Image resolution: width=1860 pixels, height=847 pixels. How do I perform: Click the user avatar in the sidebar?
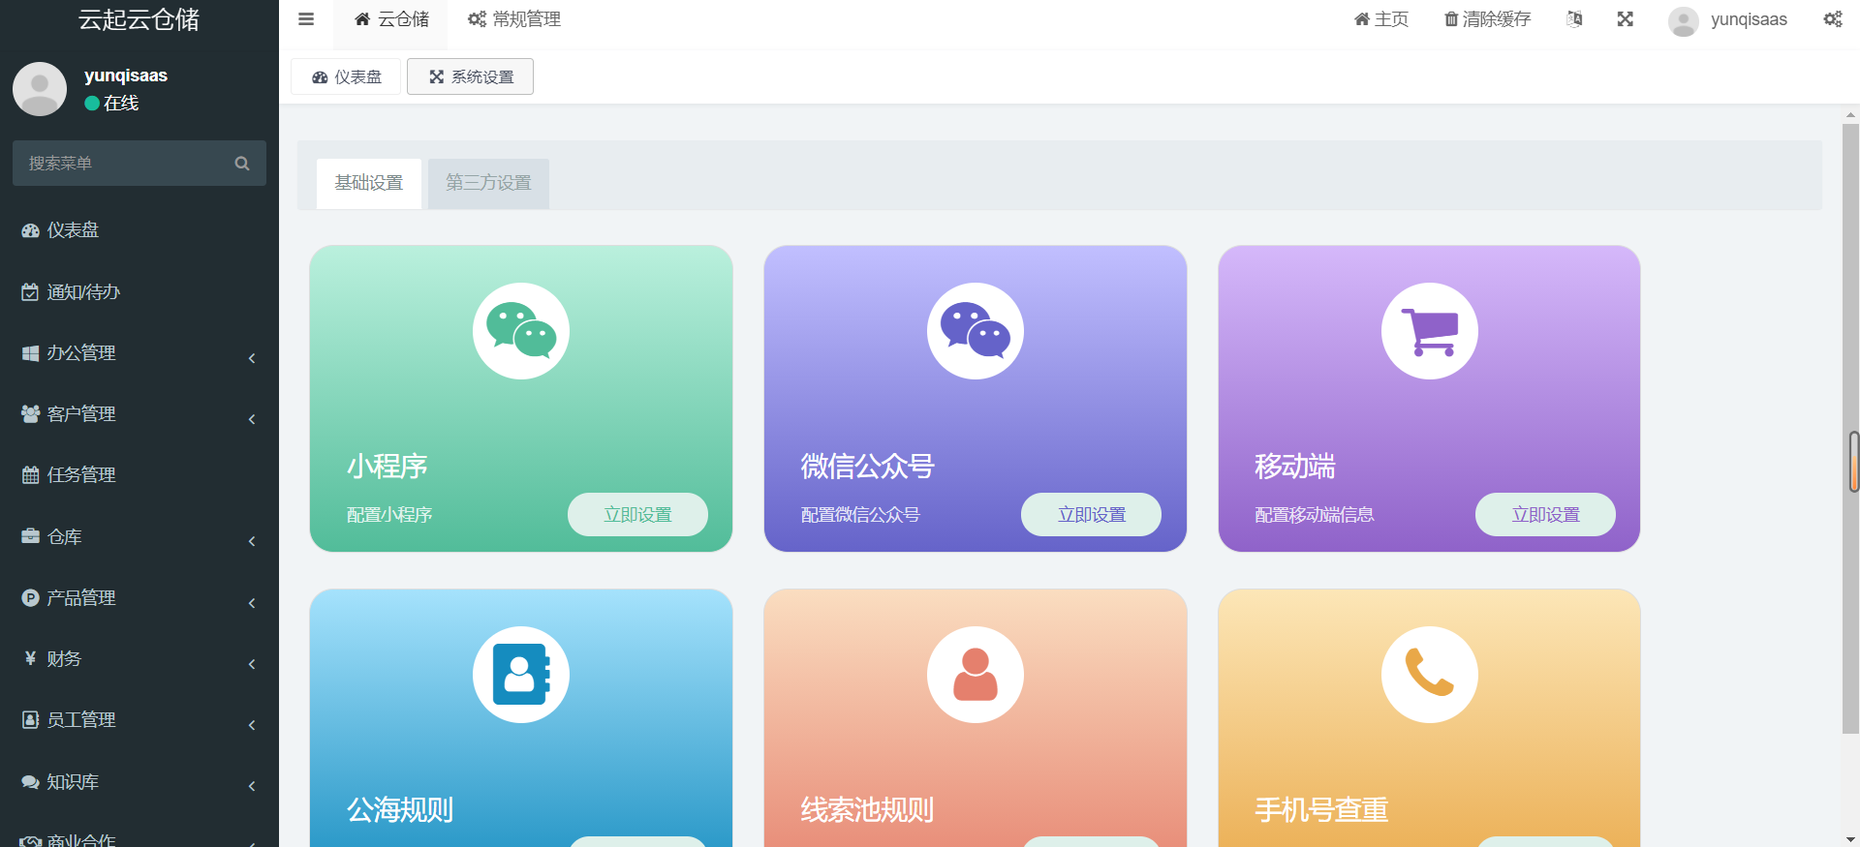pos(40,89)
